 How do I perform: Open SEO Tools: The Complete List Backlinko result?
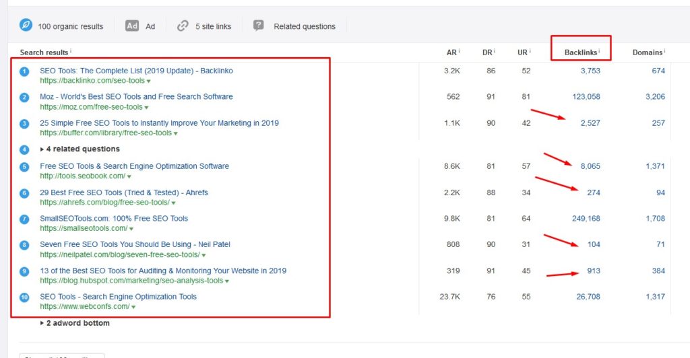(136, 71)
